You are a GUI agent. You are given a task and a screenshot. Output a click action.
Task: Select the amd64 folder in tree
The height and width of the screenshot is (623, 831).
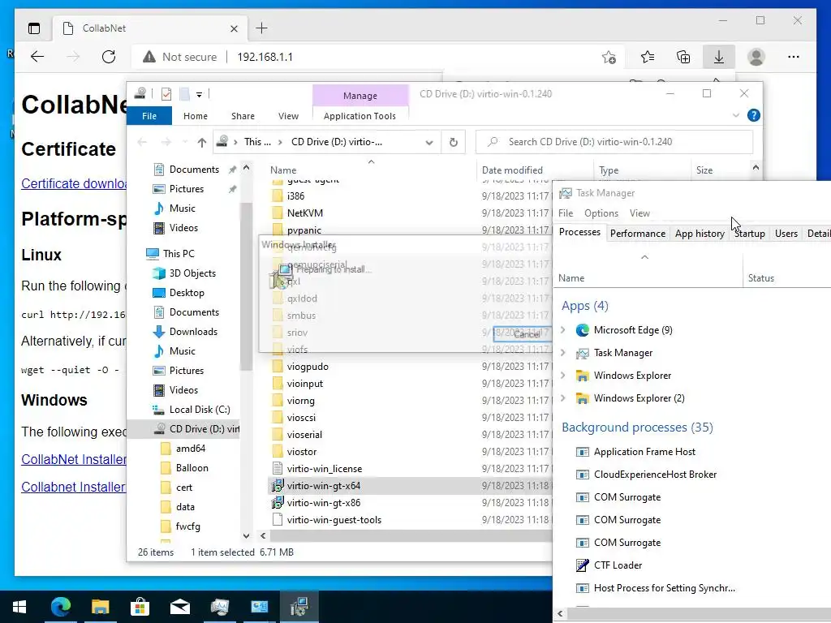(190, 449)
